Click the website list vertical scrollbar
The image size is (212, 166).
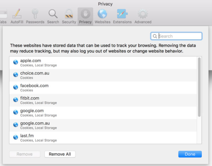click(199, 88)
